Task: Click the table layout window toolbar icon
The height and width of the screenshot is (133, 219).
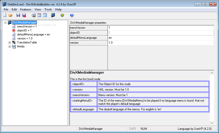Action: pos(45,15)
